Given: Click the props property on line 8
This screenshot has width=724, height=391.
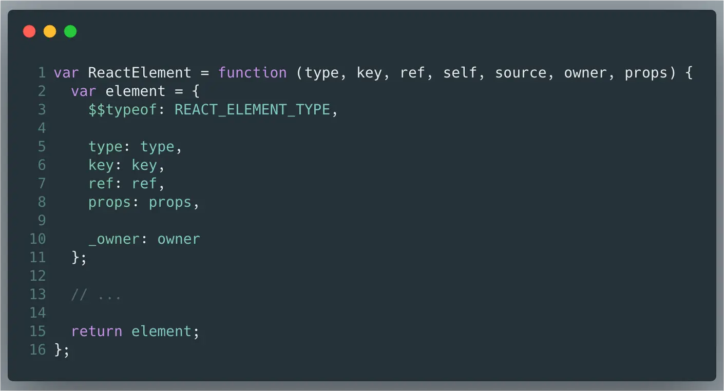Looking at the screenshot, I should pyautogui.click(x=109, y=202).
